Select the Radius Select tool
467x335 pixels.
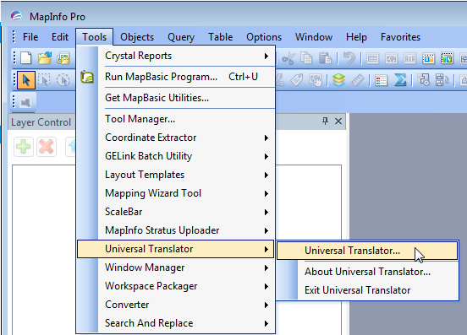tap(63, 80)
